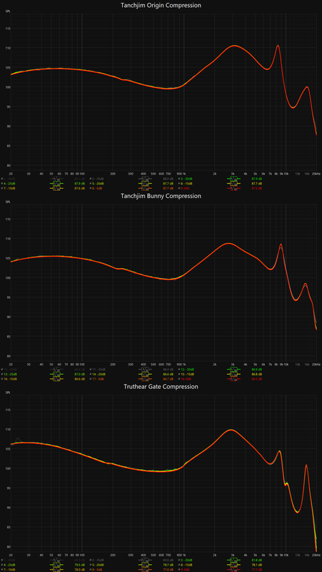Click 79.5 dB value of Gate trace 4
This screenshot has width=322, height=572.
tap(79, 565)
